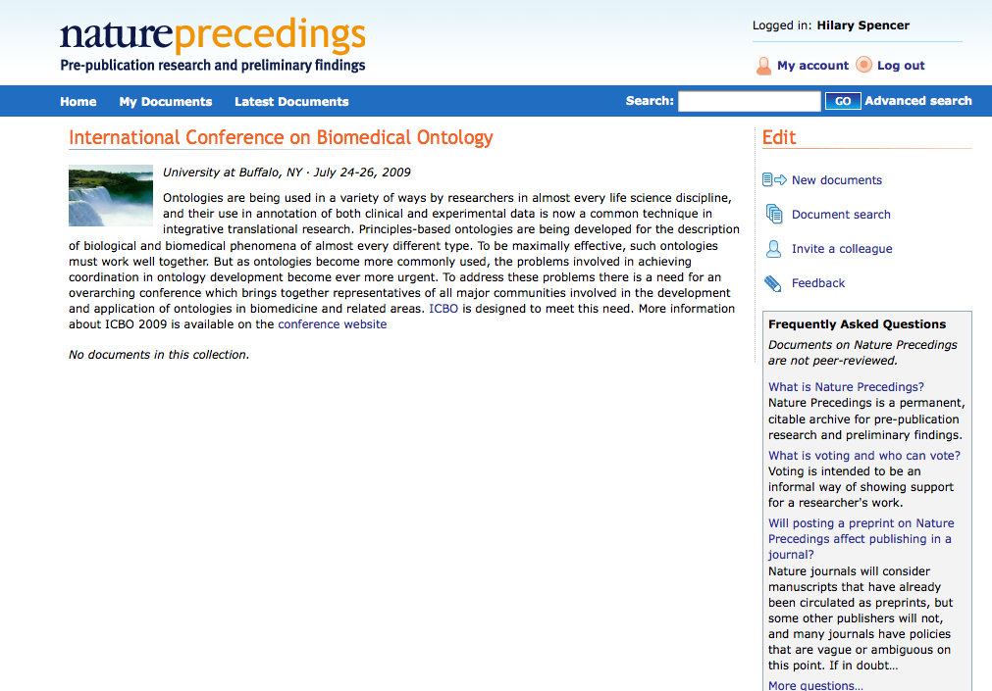
Task: Open the Home menu item
Action: [78, 102]
